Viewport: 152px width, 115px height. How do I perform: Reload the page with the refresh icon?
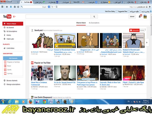(x=52, y=7)
